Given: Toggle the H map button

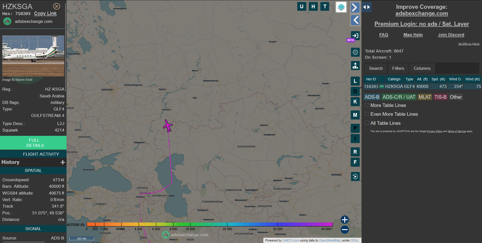Looking at the screenshot, I should [x=313, y=7].
